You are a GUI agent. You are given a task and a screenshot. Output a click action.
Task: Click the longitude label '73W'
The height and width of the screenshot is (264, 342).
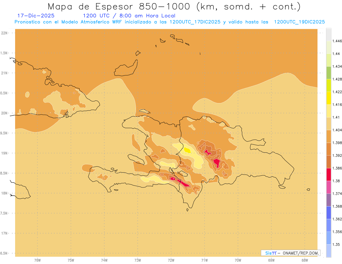[x=138, y=260]
